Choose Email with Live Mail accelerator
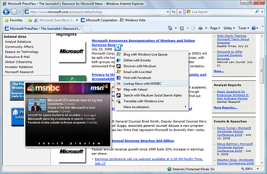The height and width of the screenshot is (174, 267). tap(152, 72)
